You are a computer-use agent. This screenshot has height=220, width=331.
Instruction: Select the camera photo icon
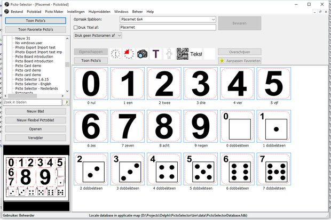[x=142, y=54]
